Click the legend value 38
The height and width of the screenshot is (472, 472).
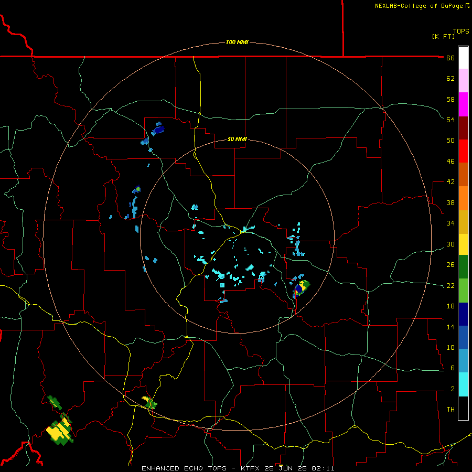point(450,202)
